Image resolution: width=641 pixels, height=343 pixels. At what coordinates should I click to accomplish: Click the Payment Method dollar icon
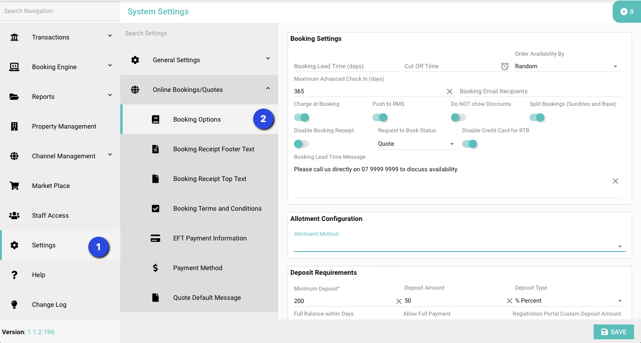pyautogui.click(x=156, y=268)
